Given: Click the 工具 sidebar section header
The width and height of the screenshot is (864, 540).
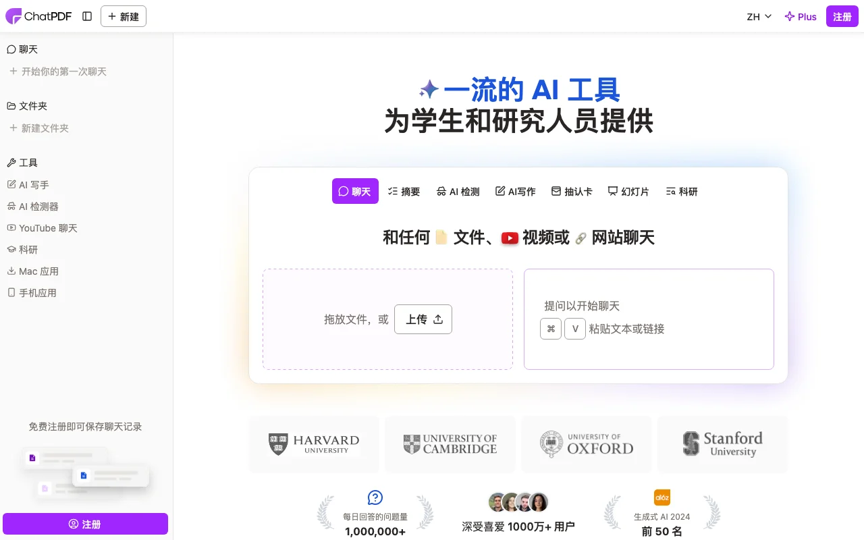Looking at the screenshot, I should tap(22, 163).
